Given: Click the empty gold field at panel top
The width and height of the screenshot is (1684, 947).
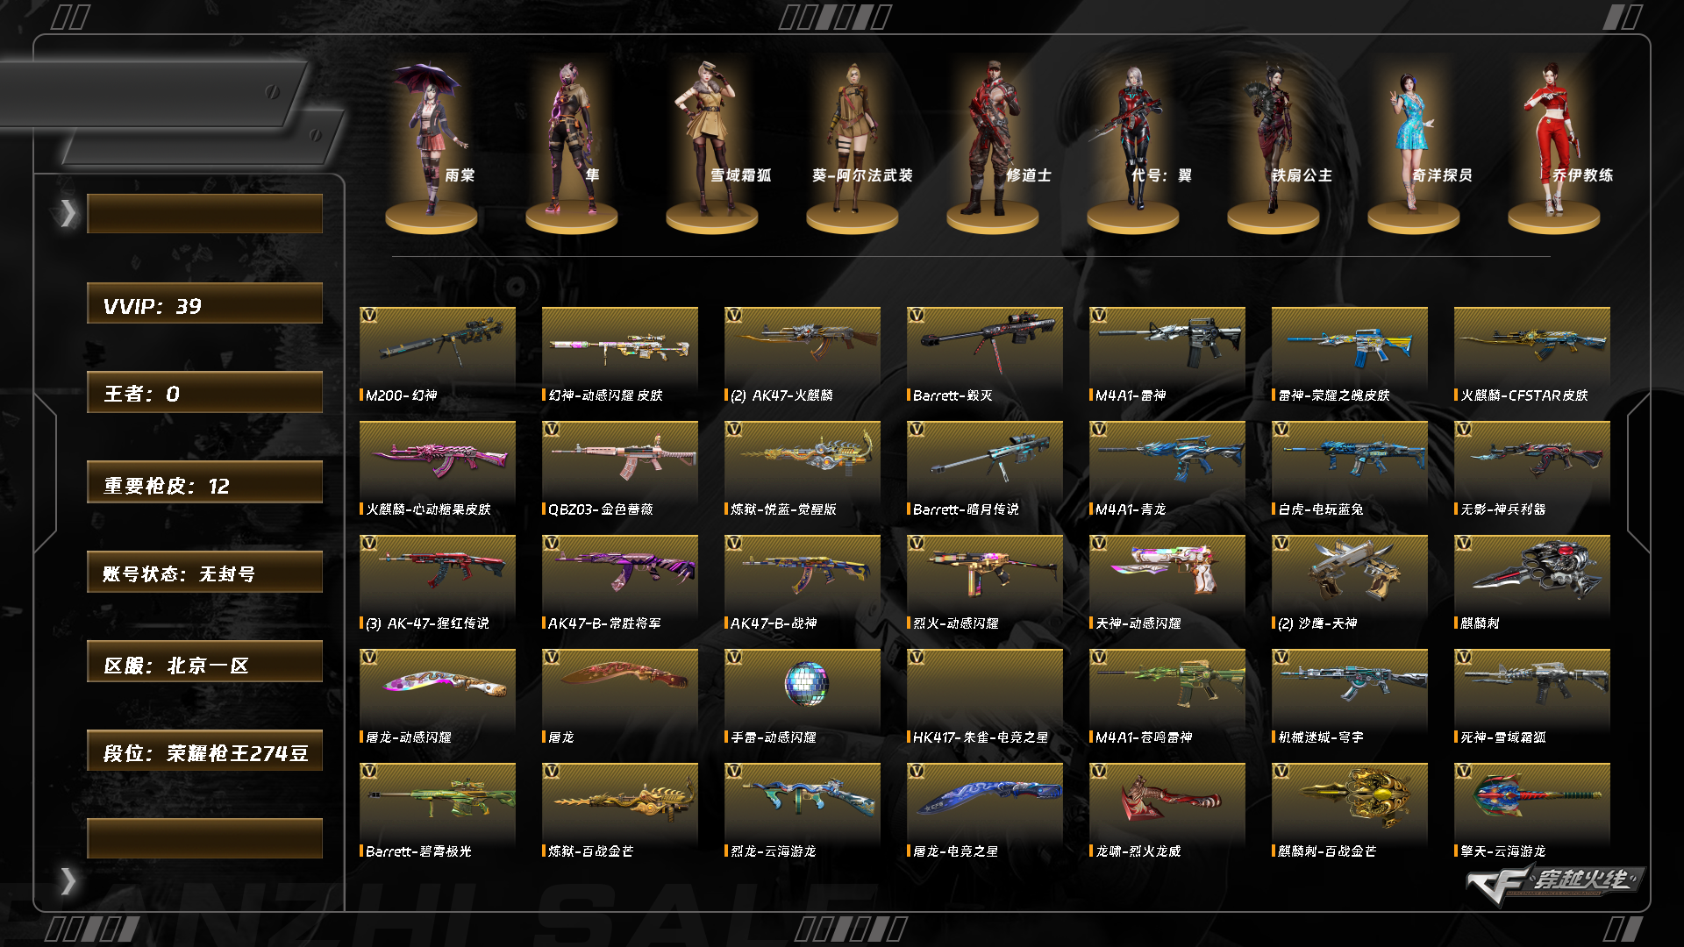Looking at the screenshot, I should coord(204,213).
